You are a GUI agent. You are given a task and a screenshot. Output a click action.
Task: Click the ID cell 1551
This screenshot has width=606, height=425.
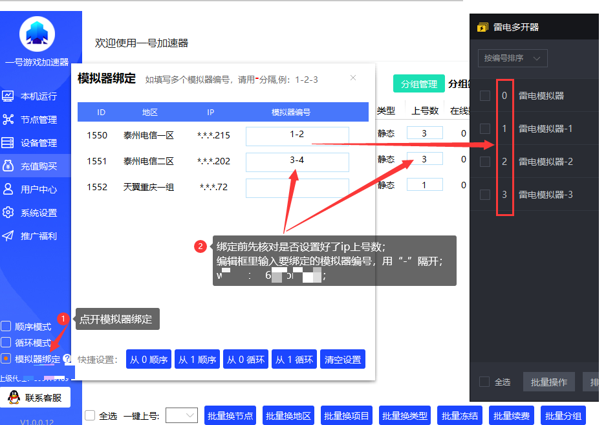tap(97, 161)
